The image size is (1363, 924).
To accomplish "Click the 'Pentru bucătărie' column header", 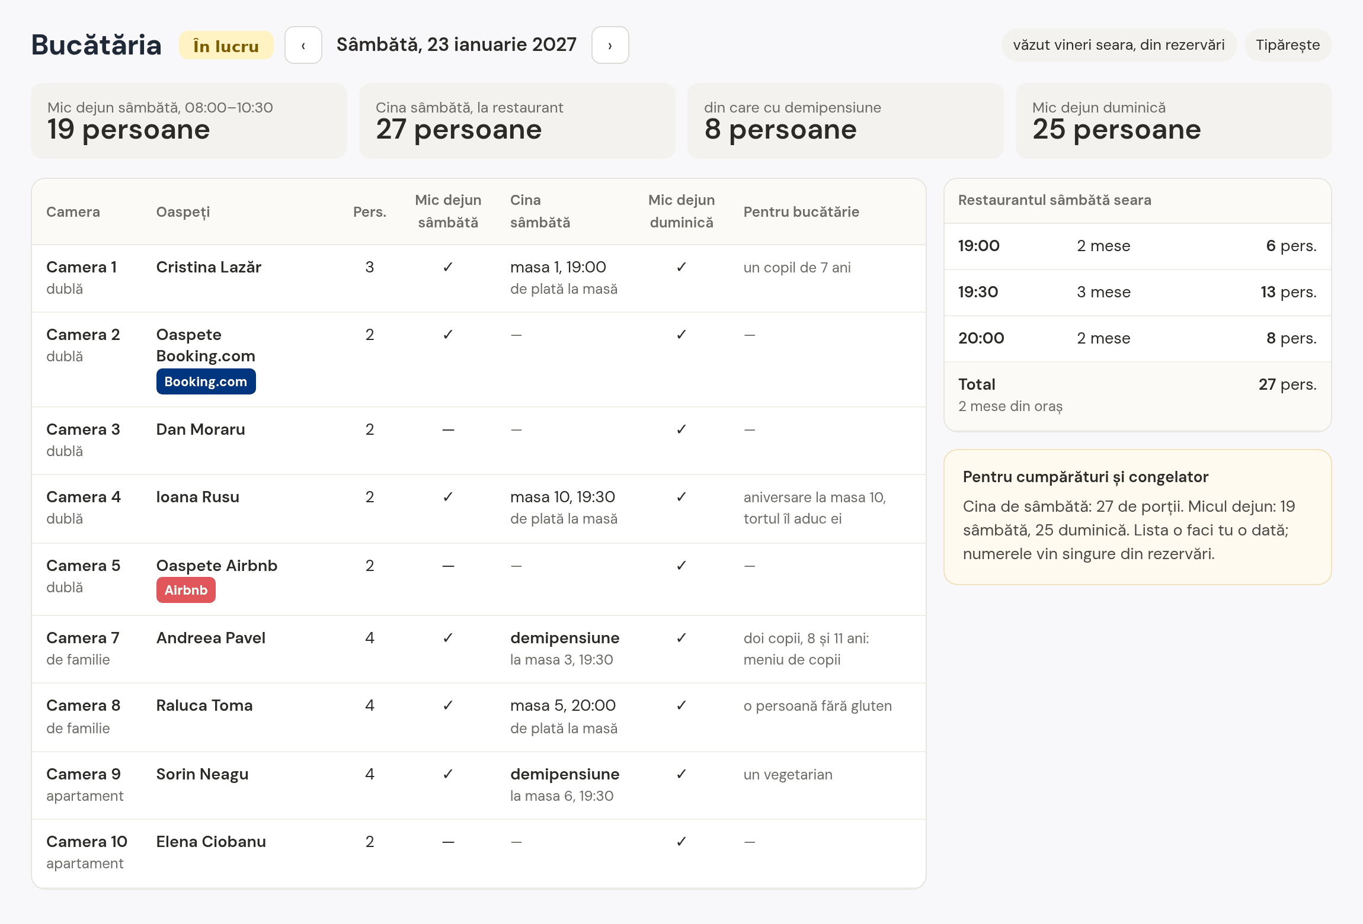I will [801, 212].
